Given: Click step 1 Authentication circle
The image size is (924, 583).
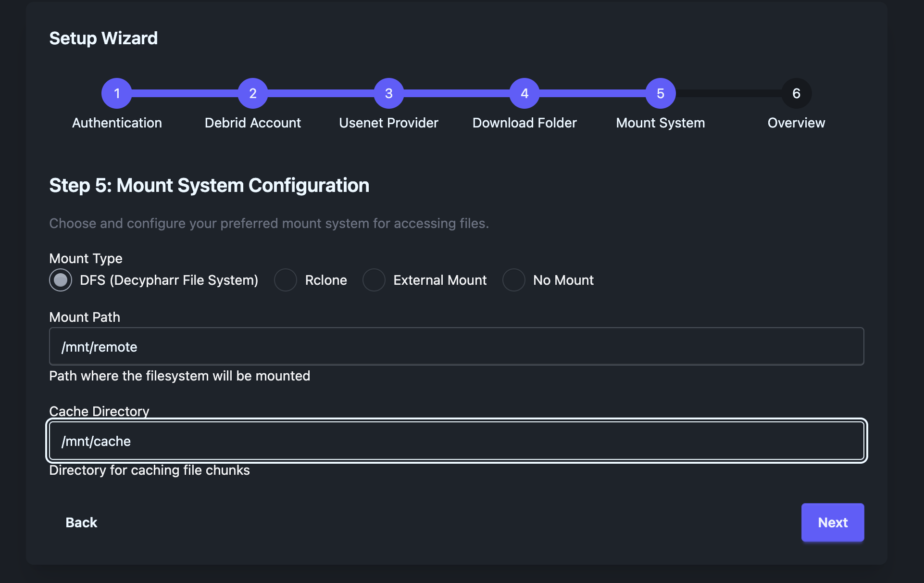Looking at the screenshot, I should click(116, 93).
